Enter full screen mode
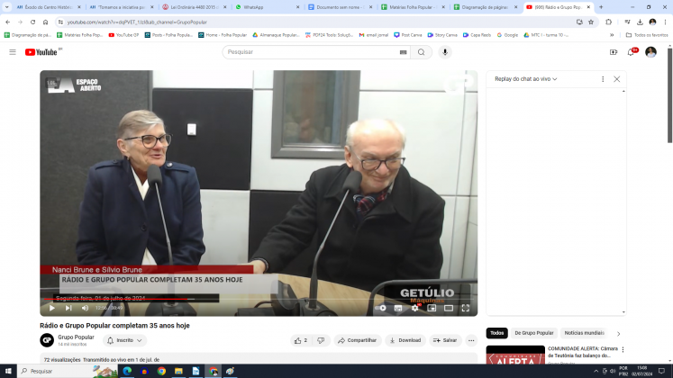673x378 pixels. (x=465, y=308)
